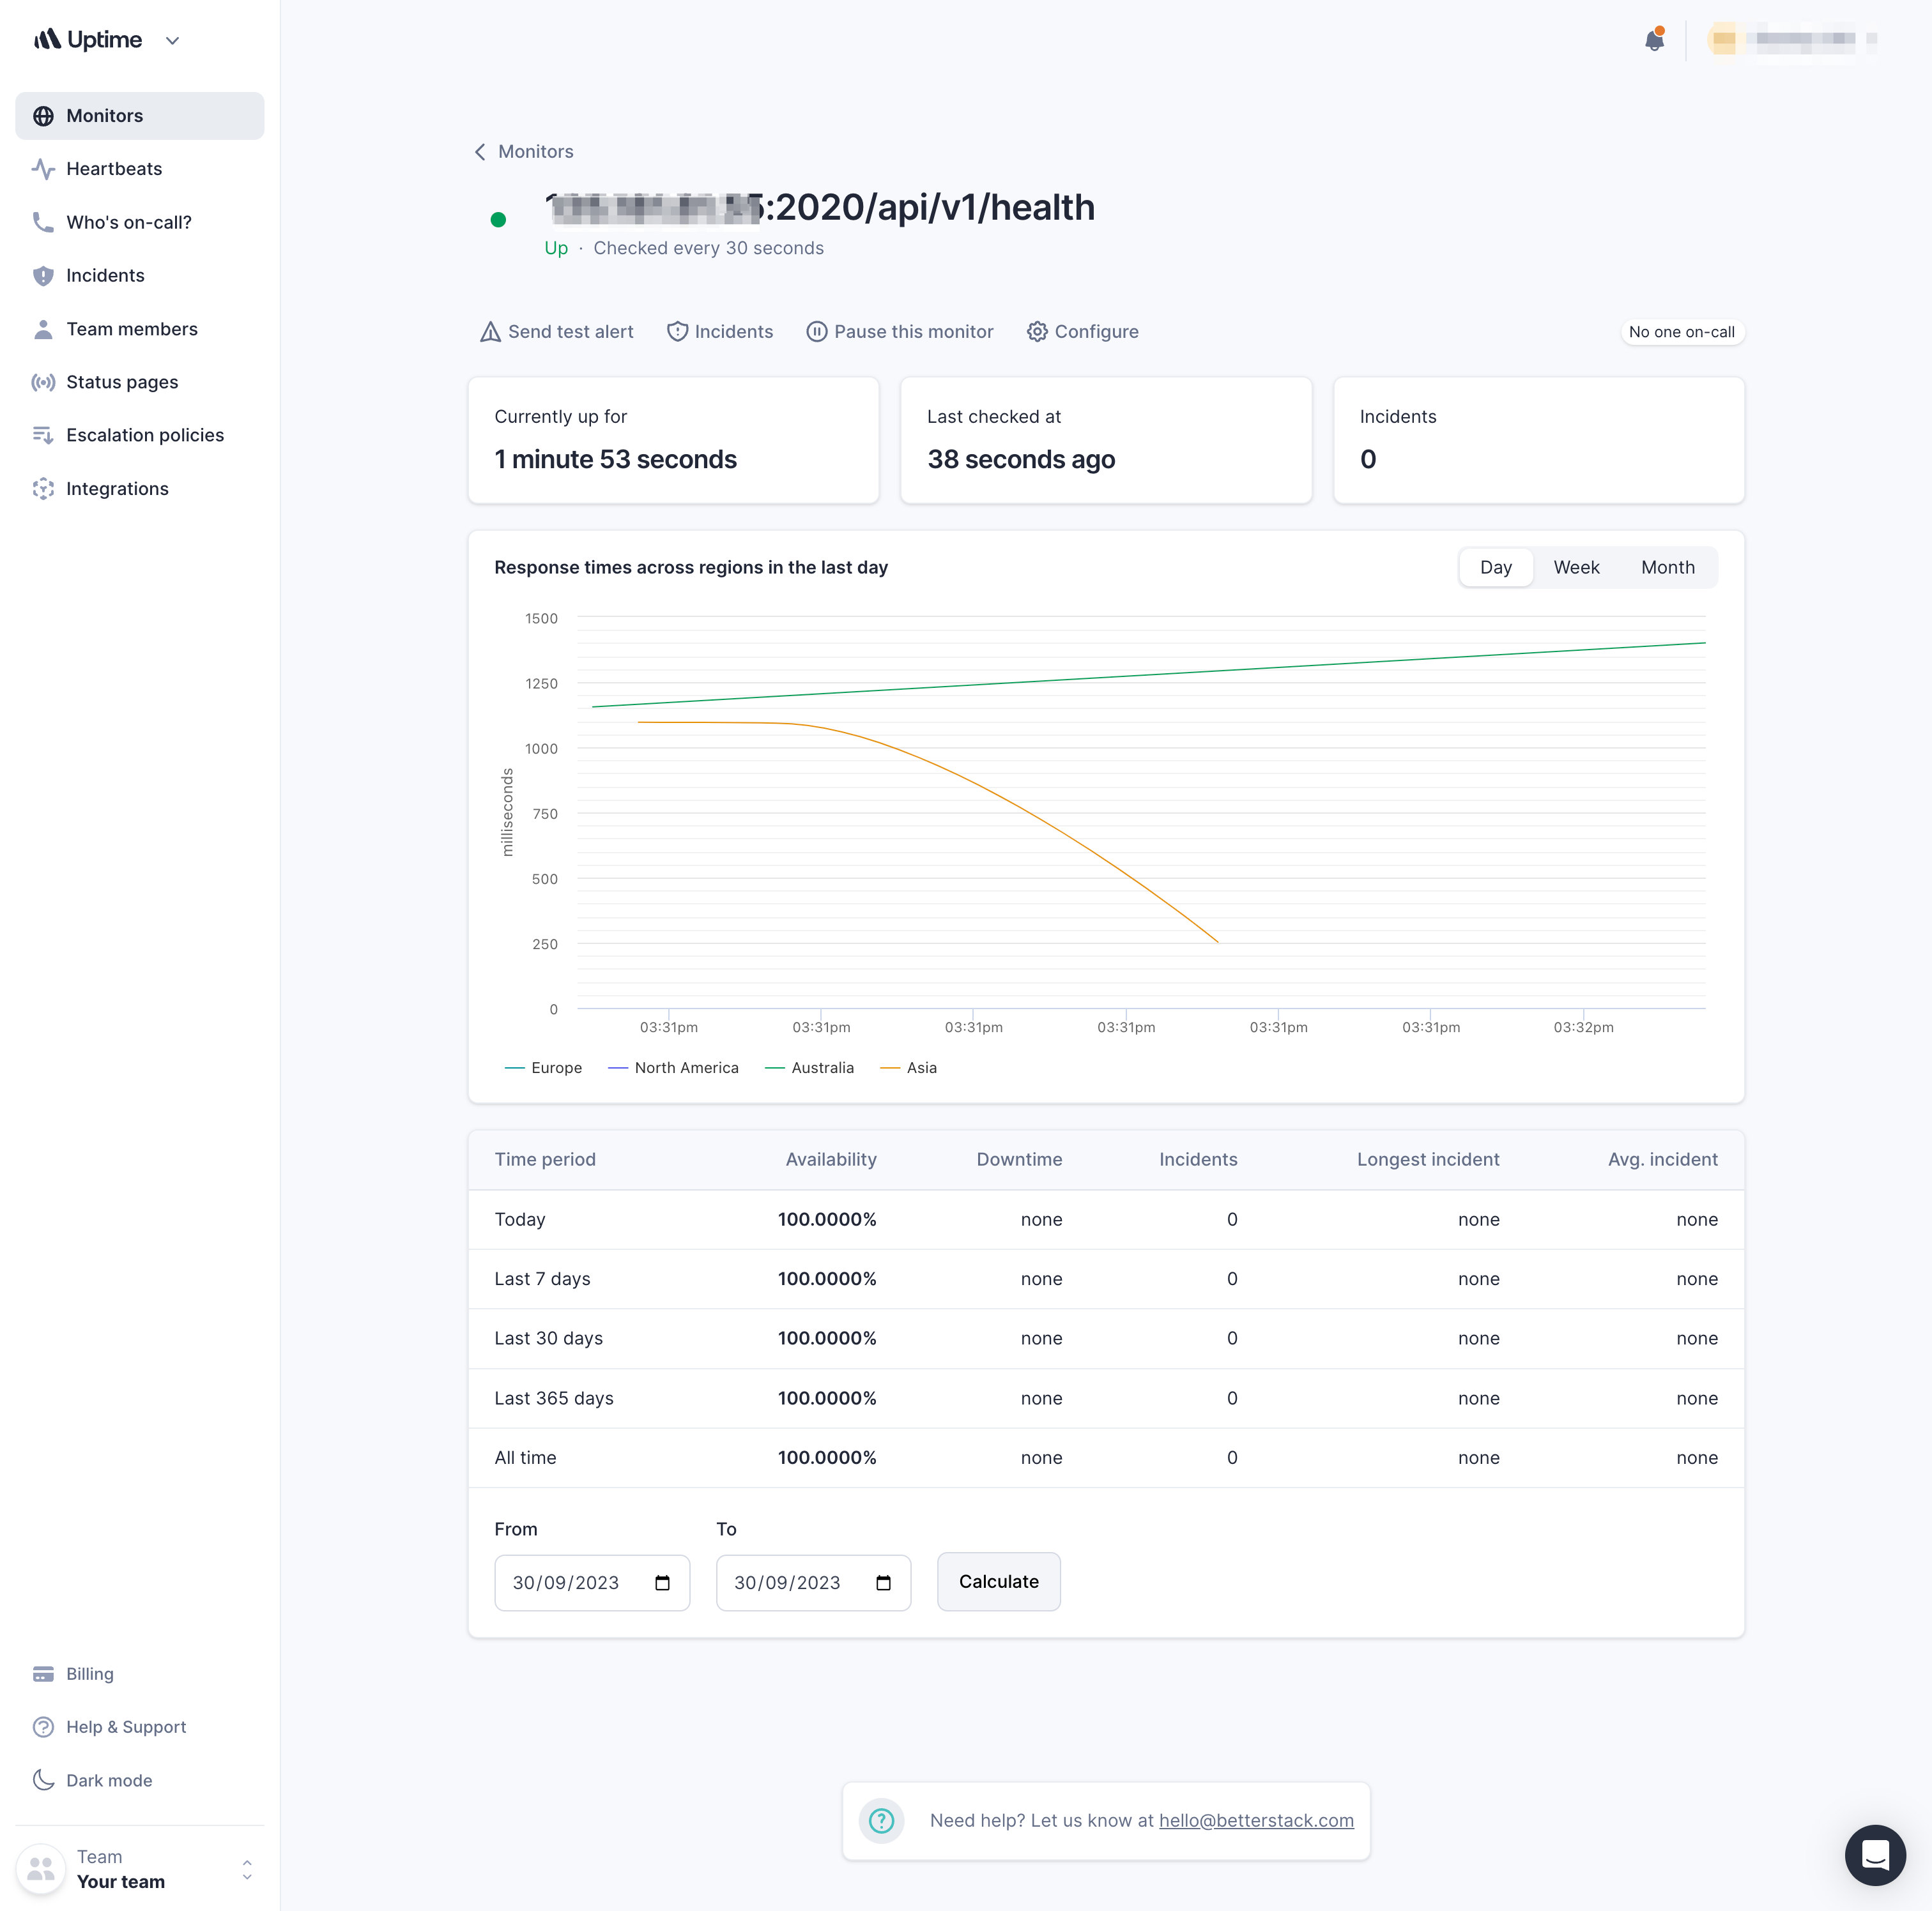Switch the chart to the Month tab
Image resolution: width=1932 pixels, height=1911 pixels.
(1667, 567)
